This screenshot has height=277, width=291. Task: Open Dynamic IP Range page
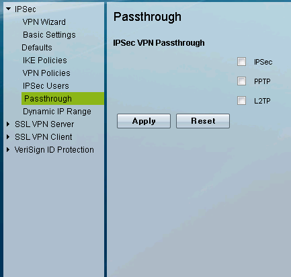57,112
